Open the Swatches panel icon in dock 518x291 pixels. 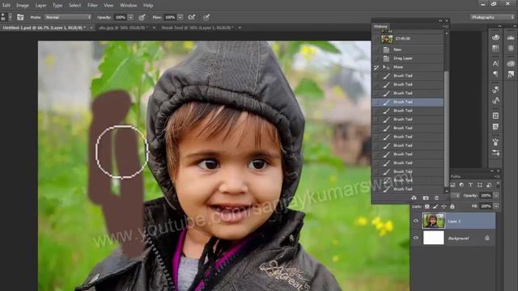tap(495, 48)
